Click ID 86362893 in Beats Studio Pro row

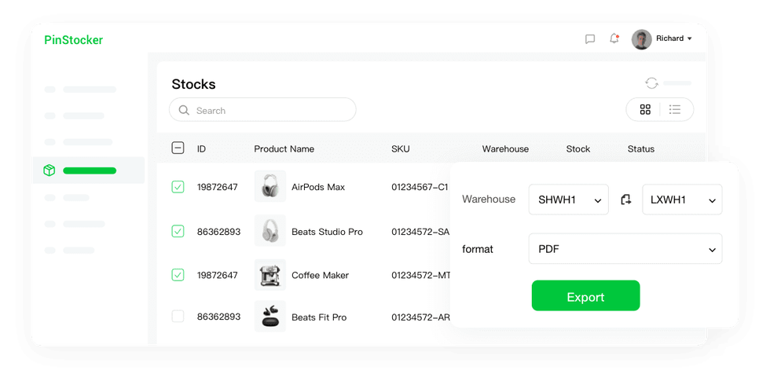(x=219, y=232)
